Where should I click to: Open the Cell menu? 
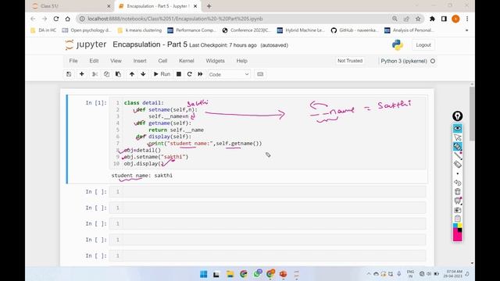162,61
